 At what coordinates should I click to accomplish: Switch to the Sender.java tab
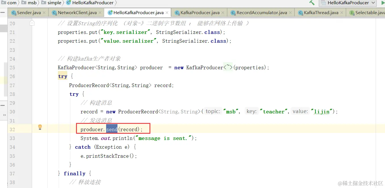click(29, 13)
